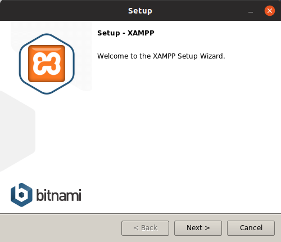Click the 'Setup' window title text
281x242 pixels.
[140, 11]
